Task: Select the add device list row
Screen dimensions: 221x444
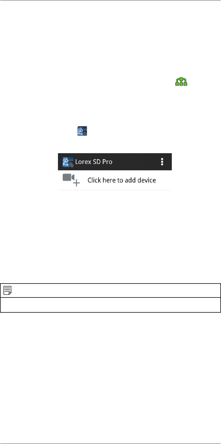Action: point(115,180)
